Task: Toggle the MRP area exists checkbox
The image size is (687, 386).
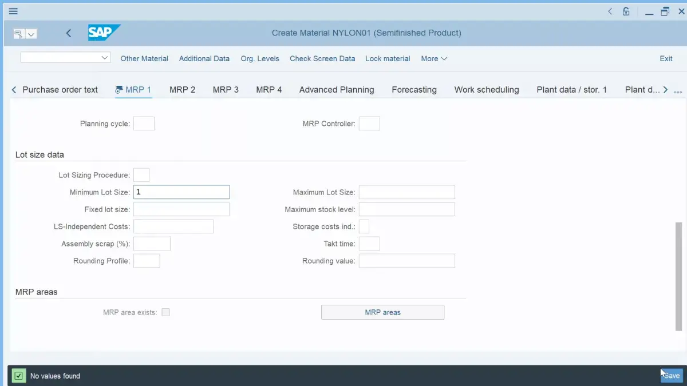Action: coord(165,312)
